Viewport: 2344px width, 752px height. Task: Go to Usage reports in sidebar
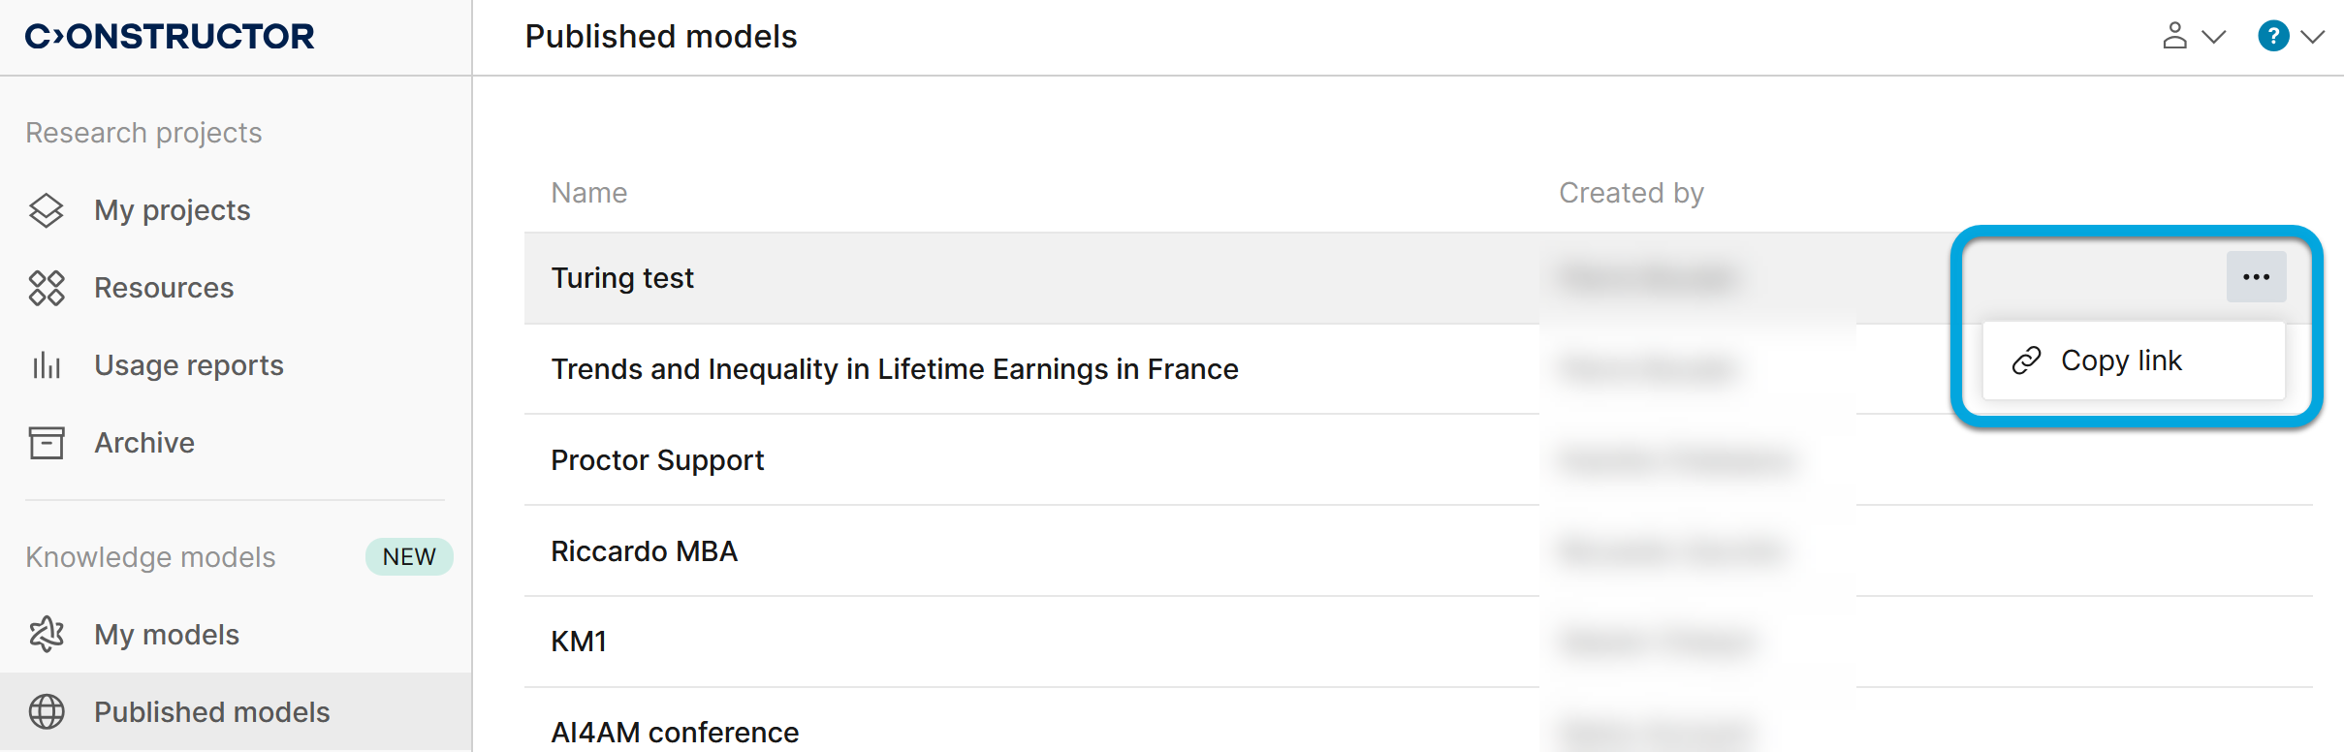pyautogui.click(x=188, y=365)
